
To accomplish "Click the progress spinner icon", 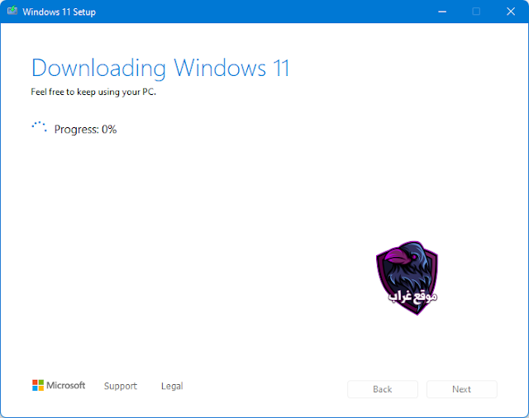I will click(x=40, y=127).
